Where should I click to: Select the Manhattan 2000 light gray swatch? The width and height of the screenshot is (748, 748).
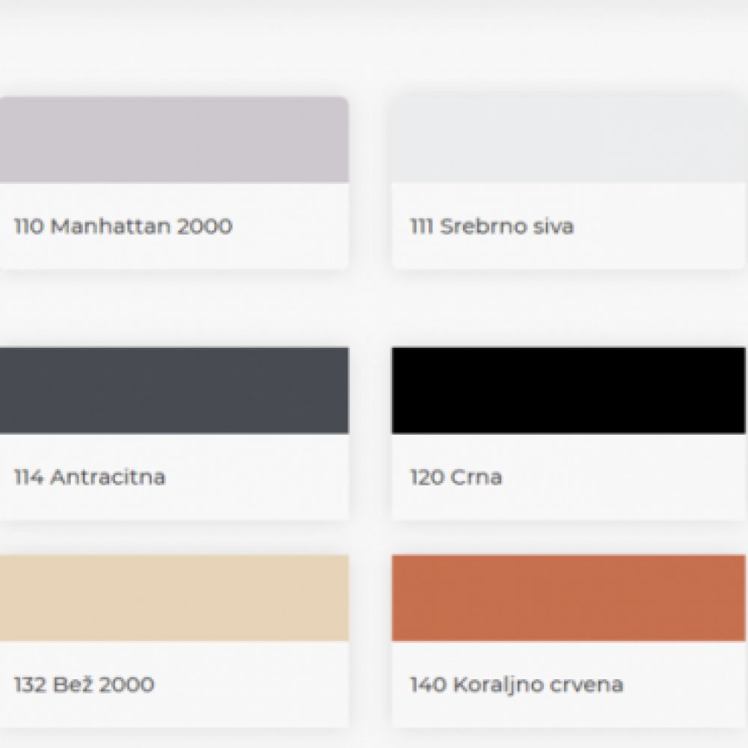click(x=174, y=140)
